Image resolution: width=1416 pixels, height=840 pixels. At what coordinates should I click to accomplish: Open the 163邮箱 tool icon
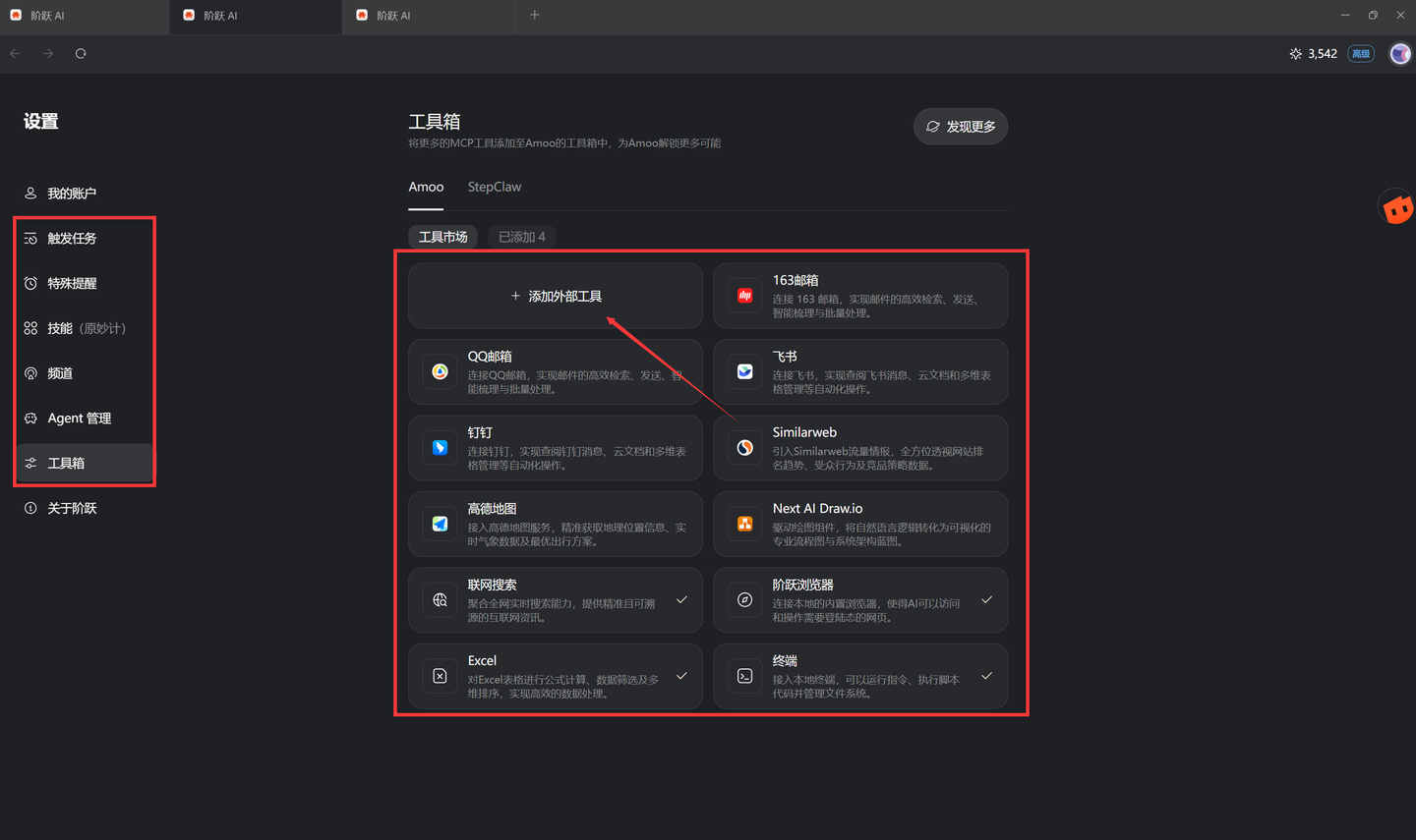click(x=745, y=296)
